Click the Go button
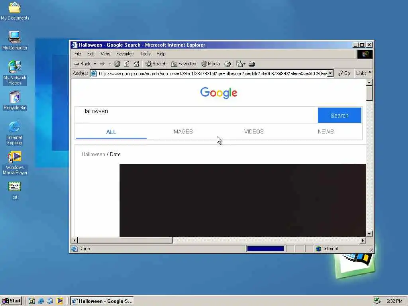The image size is (408, 306). pos(344,74)
